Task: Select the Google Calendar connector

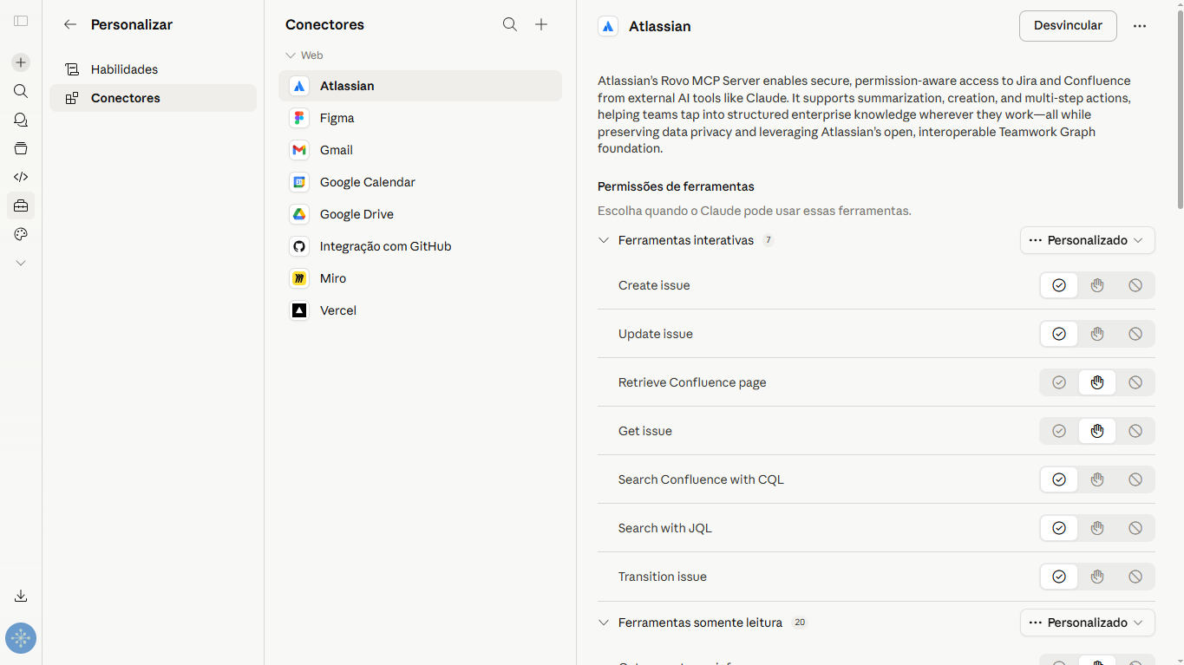Action: 420,182
